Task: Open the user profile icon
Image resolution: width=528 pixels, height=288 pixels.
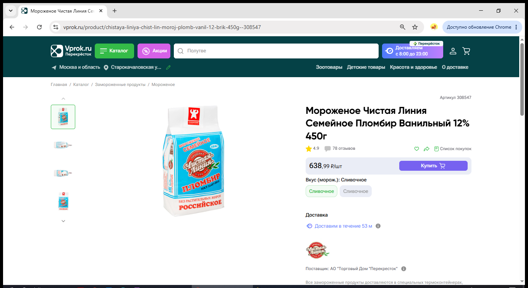Action: coord(453,51)
